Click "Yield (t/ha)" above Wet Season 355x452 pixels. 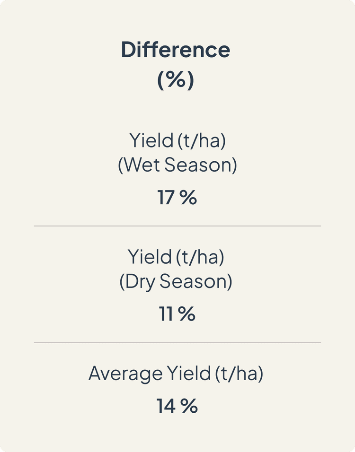pos(177,141)
